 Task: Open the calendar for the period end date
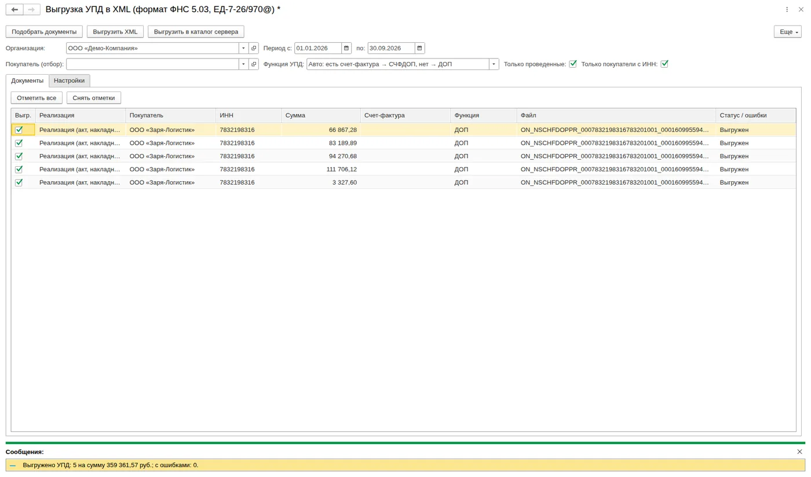pyautogui.click(x=420, y=48)
